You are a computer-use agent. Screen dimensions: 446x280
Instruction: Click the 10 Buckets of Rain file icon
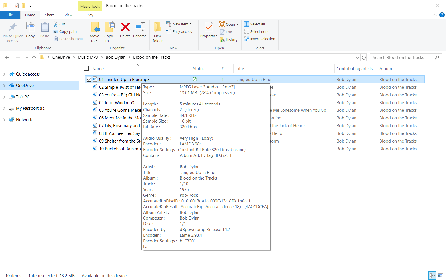pyautogui.click(x=95, y=149)
